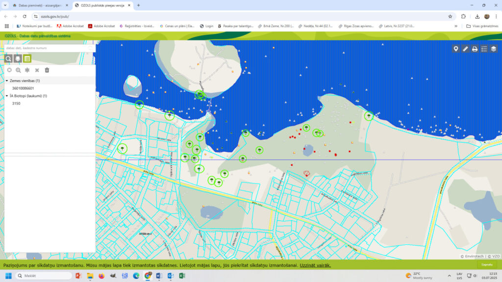Click the green results table icon
502x282 pixels.
pos(27,59)
